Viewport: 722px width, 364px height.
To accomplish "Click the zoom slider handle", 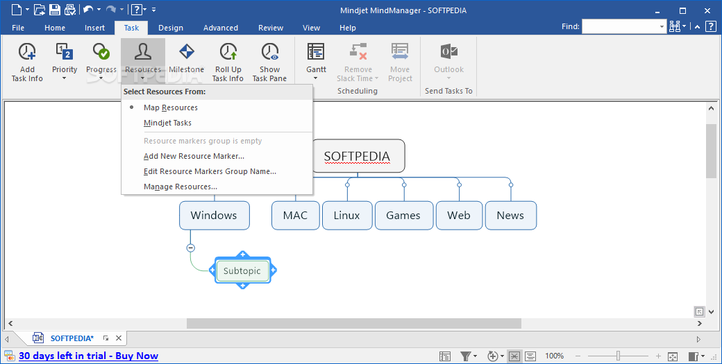I will (618, 356).
